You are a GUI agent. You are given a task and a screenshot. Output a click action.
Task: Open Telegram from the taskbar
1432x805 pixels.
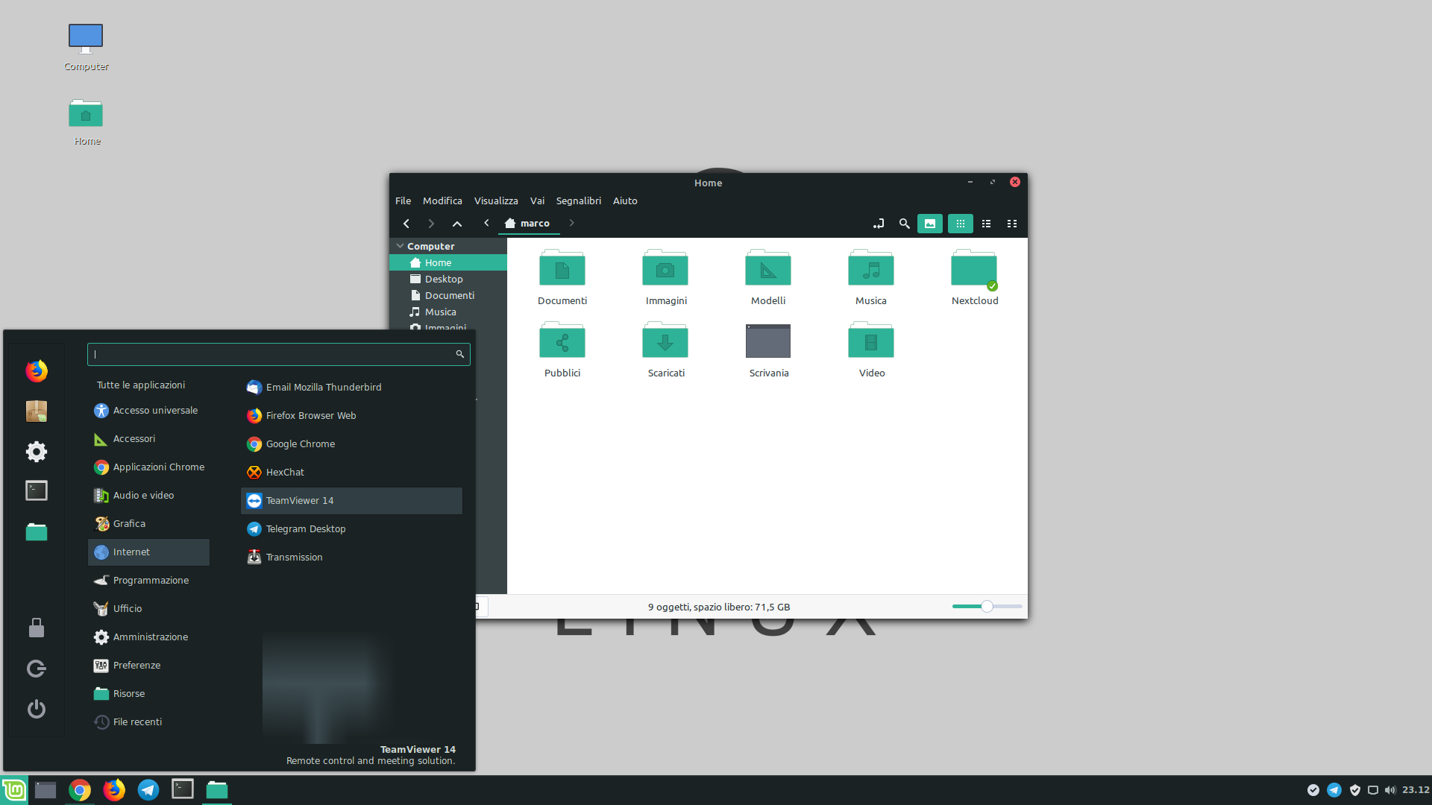pos(148,789)
